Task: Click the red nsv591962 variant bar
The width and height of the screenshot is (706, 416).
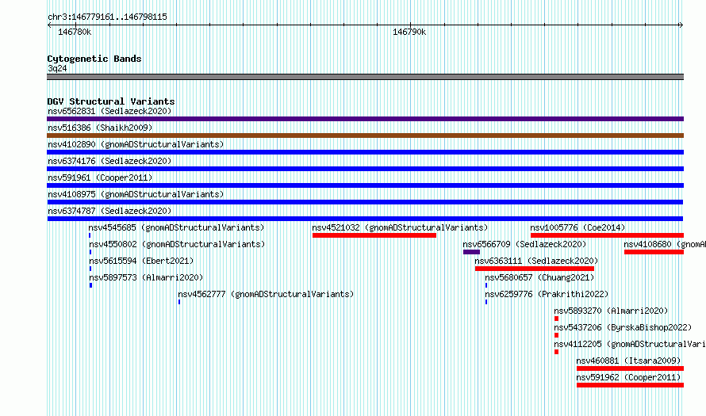Action: coord(631,385)
